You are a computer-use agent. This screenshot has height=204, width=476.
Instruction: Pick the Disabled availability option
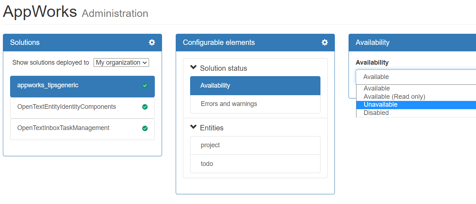376,113
